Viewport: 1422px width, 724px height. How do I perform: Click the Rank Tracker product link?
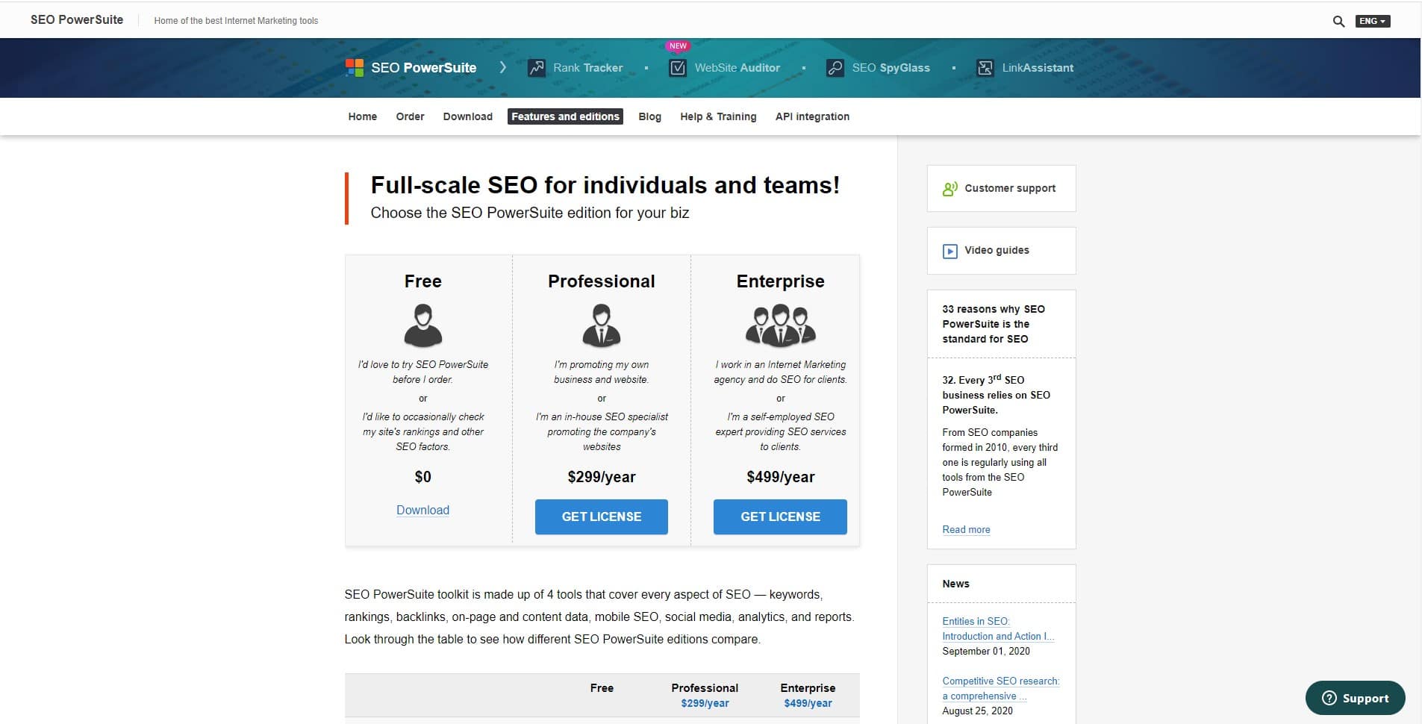tap(587, 68)
